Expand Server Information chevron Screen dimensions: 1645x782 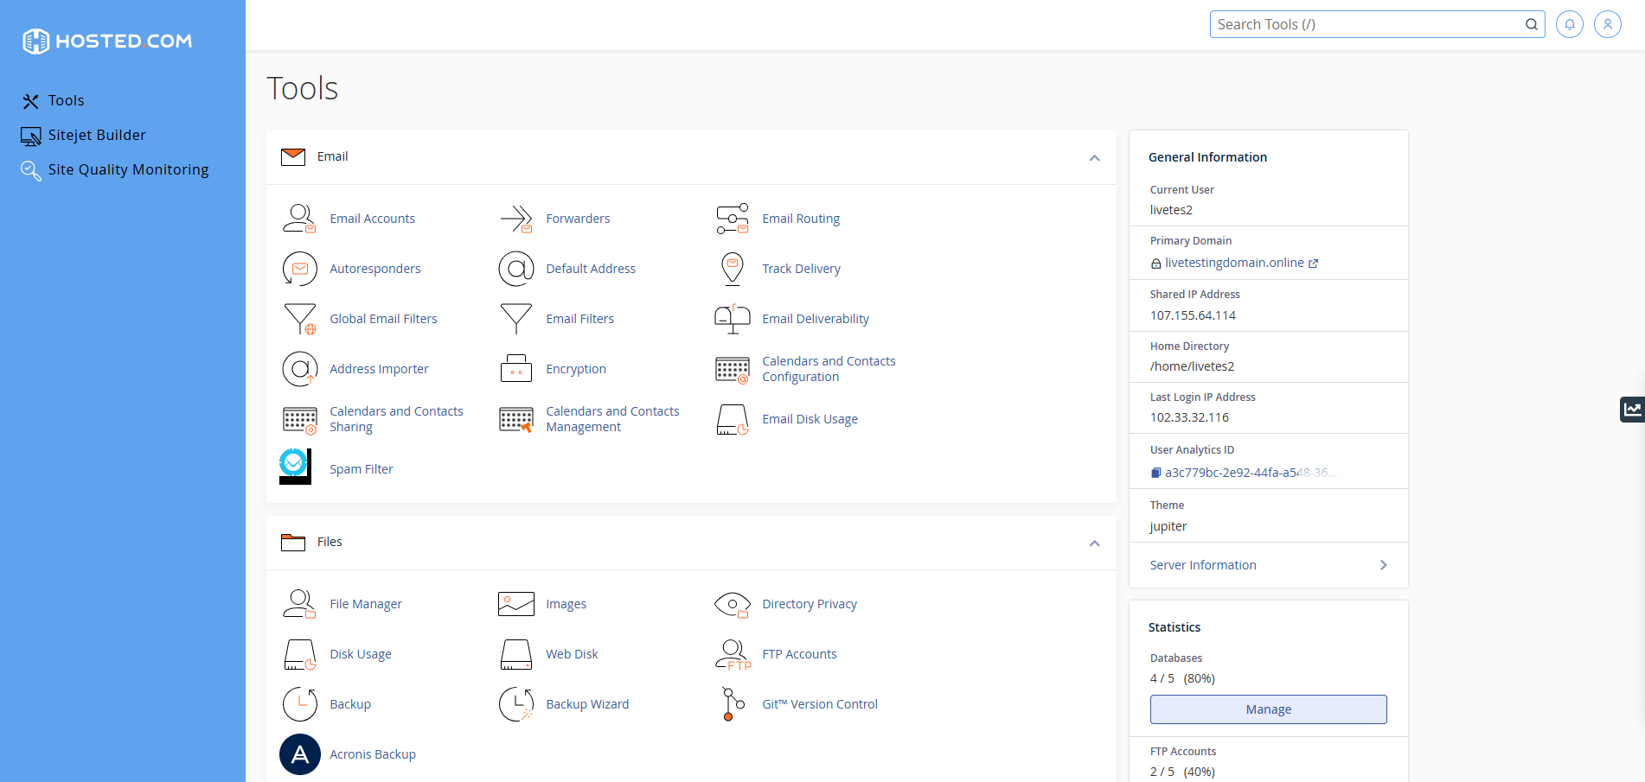click(x=1383, y=565)
